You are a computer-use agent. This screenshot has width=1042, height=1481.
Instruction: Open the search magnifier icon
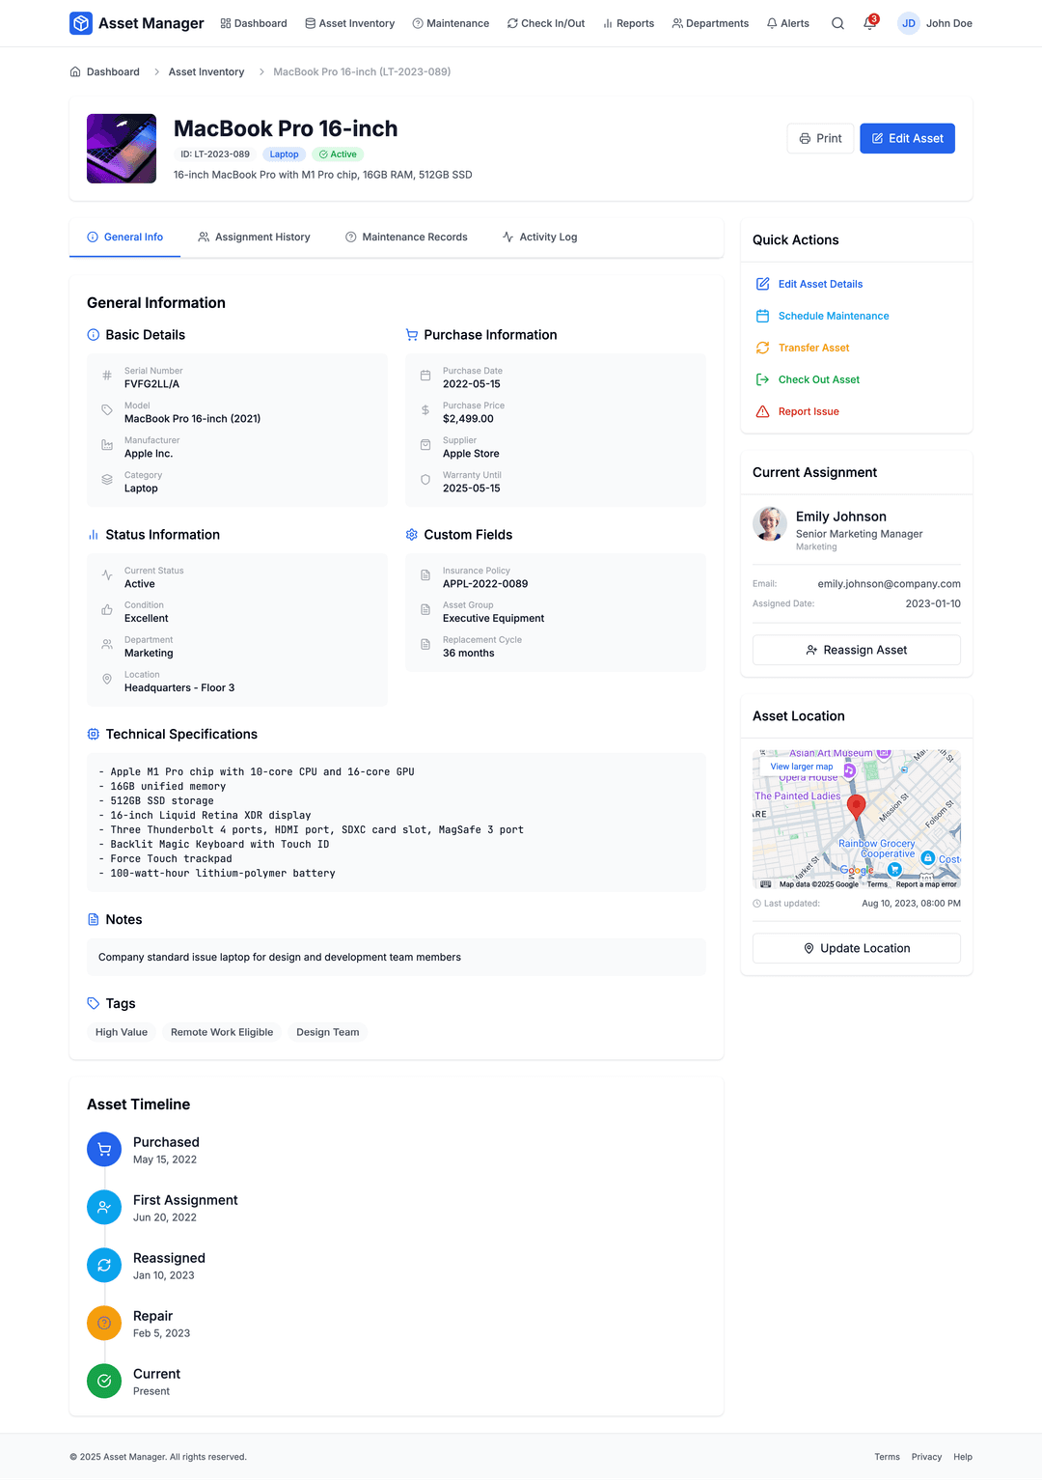pyautogui.click(x=837, y=23)
